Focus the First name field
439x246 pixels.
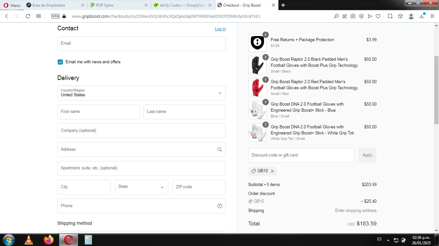point(98,112)
